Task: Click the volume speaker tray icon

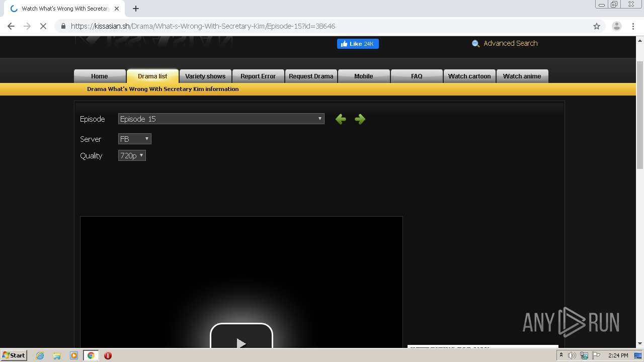Action: 572,355
